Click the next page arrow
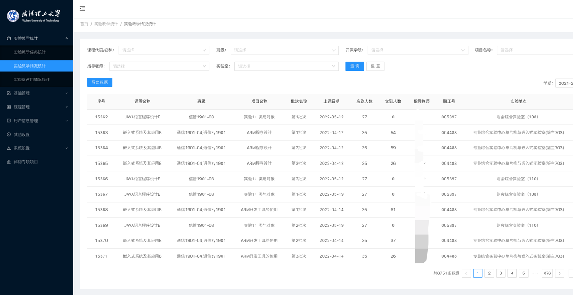 pos(560,273)
